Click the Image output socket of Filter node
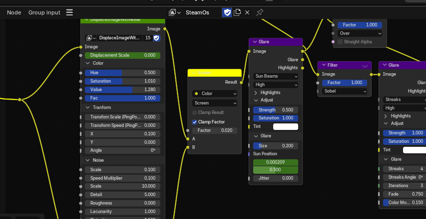The height and width of the screenshot is (219, 426). pyautogui.click(x=371, y=75)
